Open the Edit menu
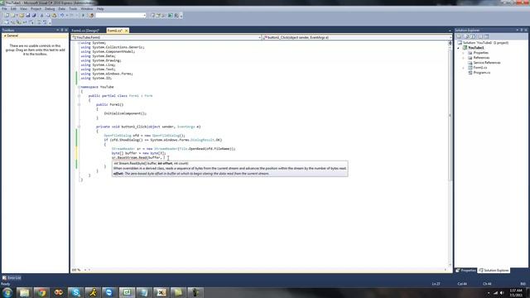 pyautogui.click(x=13, y=9)
